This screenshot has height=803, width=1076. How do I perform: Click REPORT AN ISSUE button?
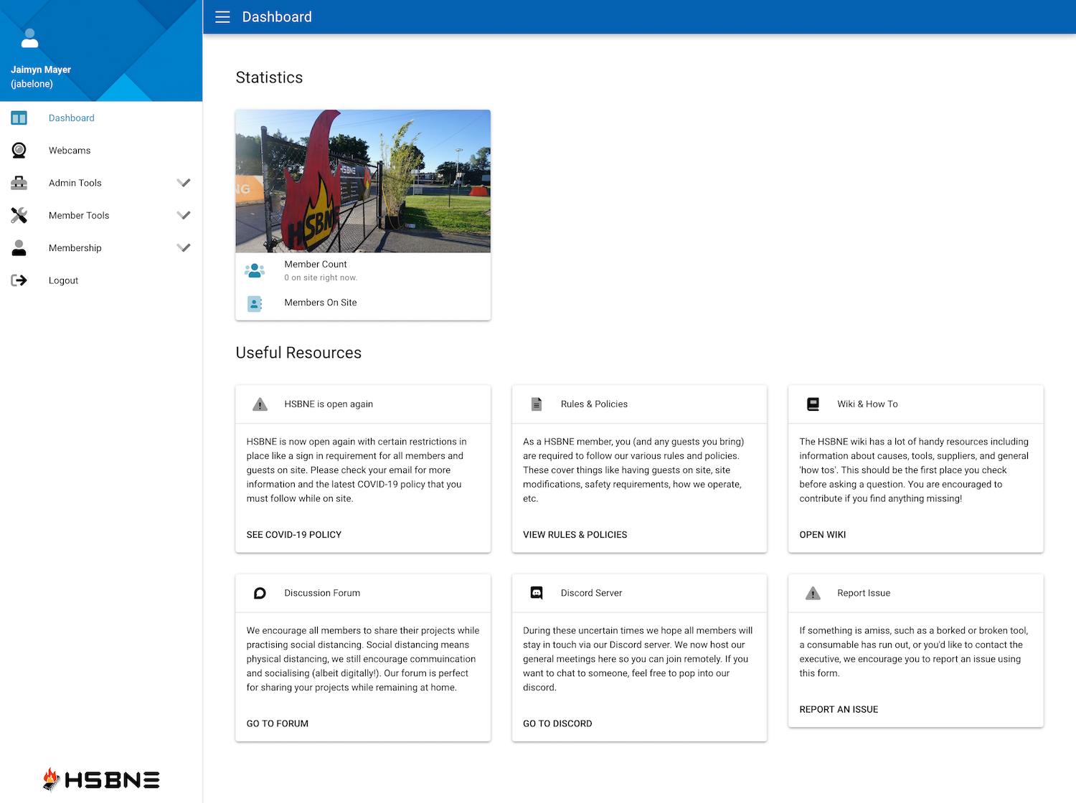click(x=839, y=709)
